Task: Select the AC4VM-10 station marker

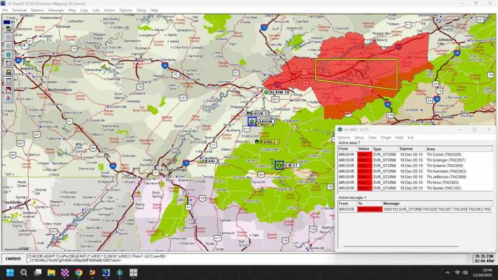Action: pyautogui.click(x=267, y=92)
